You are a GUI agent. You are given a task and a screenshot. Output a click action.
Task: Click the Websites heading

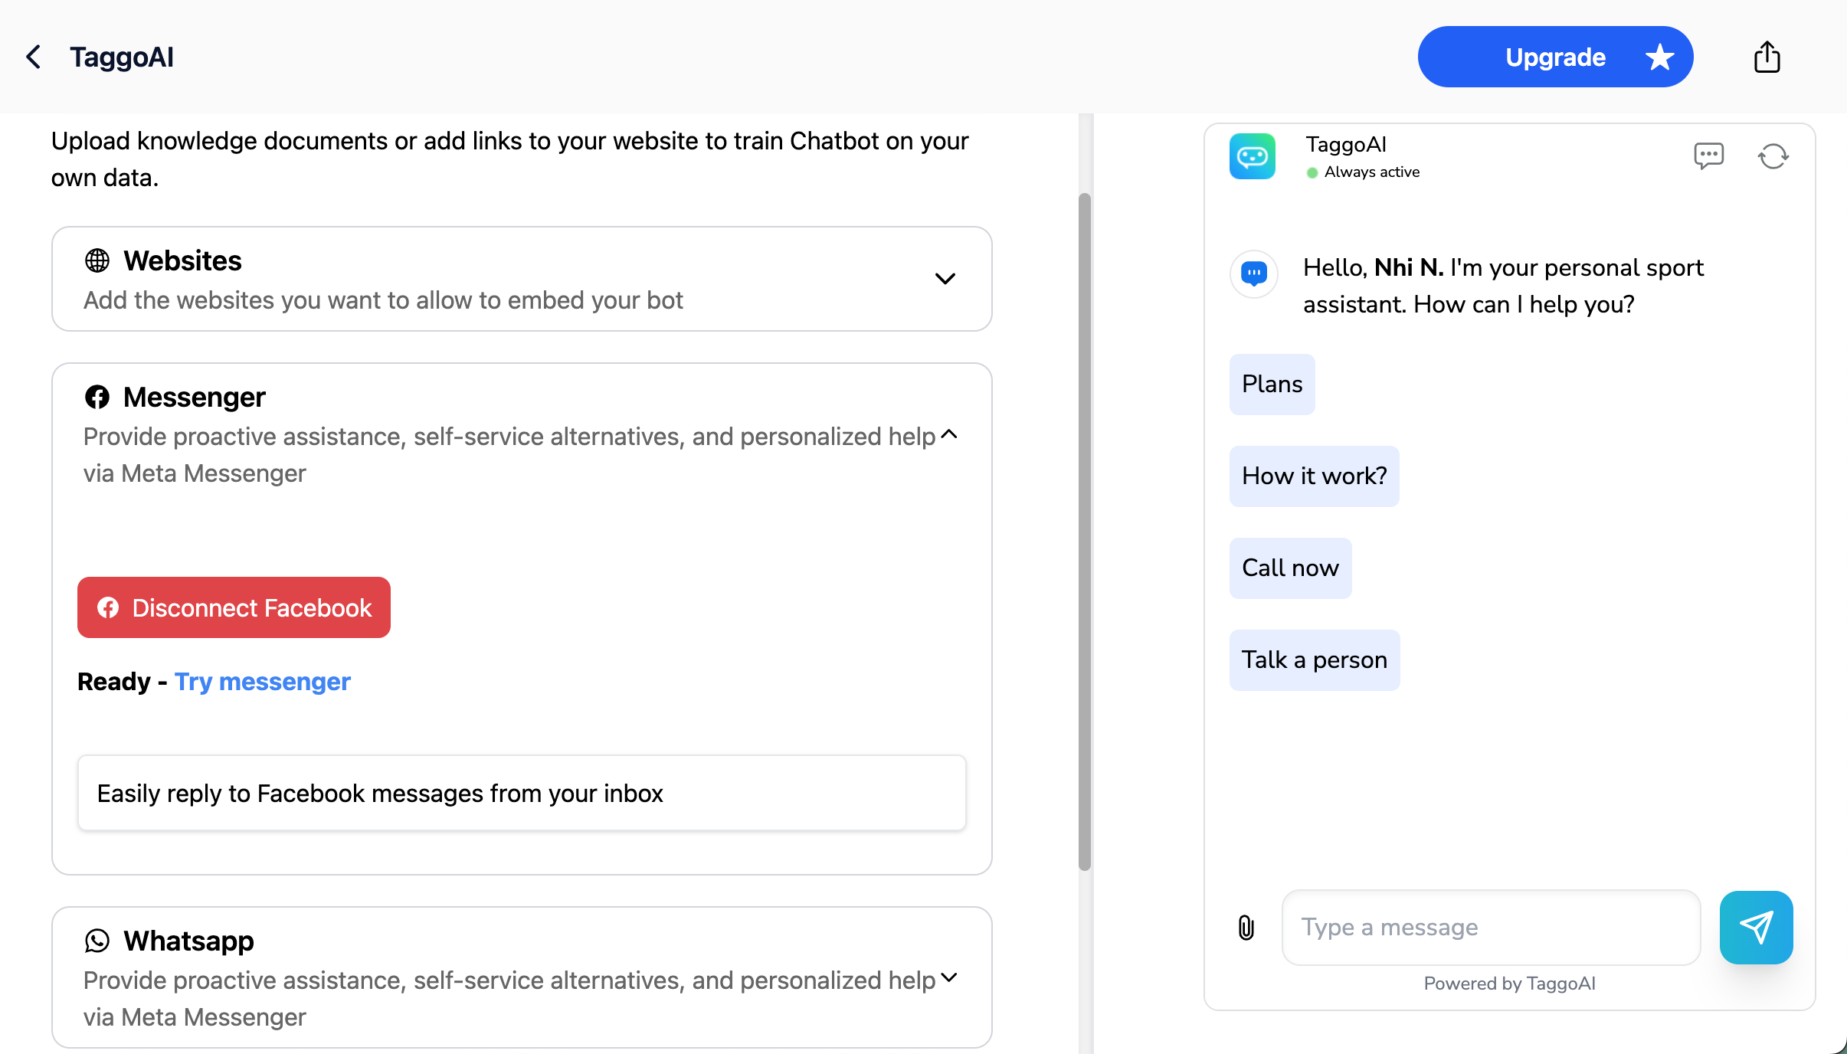point(182,260)
